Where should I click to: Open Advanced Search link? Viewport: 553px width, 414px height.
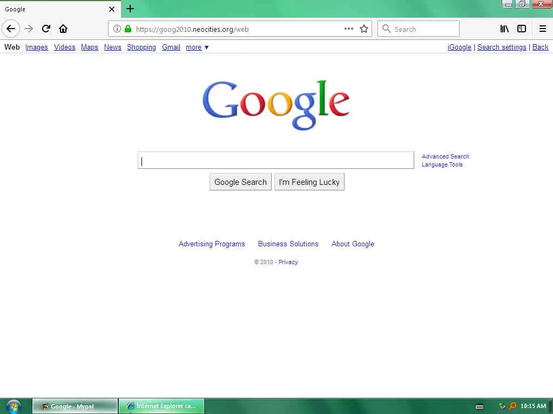446,156
